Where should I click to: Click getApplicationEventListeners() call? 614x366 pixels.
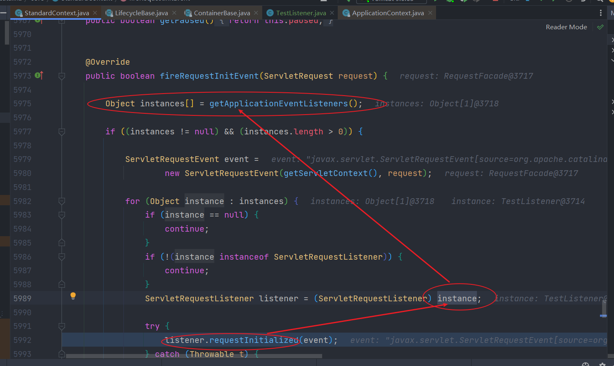click(283, 103)
